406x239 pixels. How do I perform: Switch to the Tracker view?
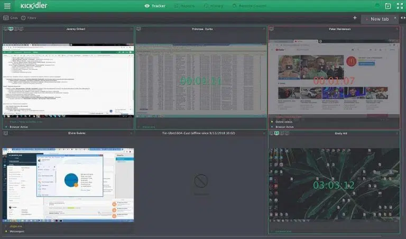154,6
